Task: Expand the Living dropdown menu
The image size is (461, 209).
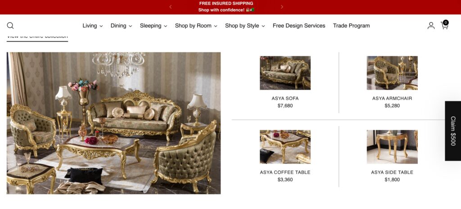Action: coord(93,26)
